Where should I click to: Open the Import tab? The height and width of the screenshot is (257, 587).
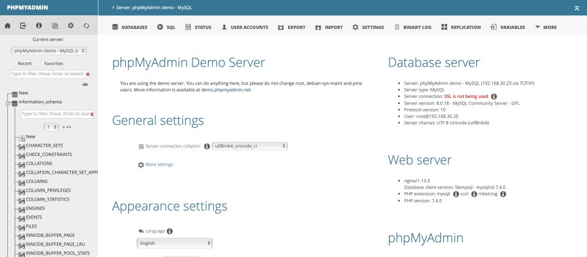pyautogui.click(x=329, y=27)
